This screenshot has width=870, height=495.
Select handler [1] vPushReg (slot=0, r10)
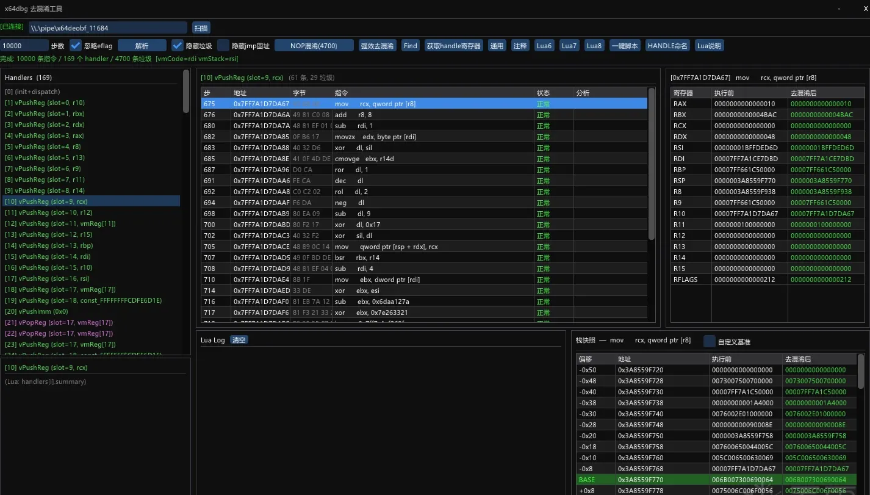92,103
